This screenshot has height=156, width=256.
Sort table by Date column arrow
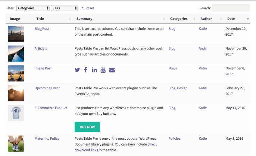coord(248,19)
